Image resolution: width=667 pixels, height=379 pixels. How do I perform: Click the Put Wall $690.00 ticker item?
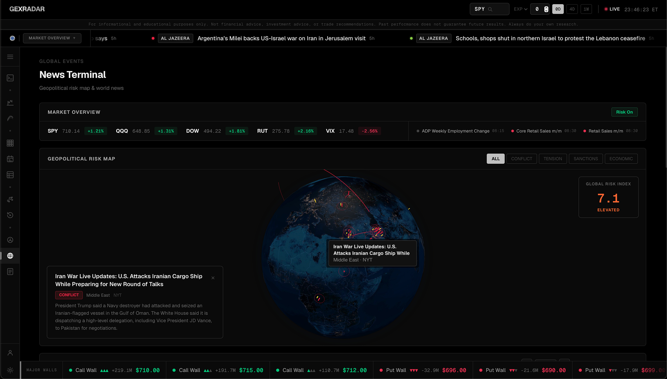(522, 370)
